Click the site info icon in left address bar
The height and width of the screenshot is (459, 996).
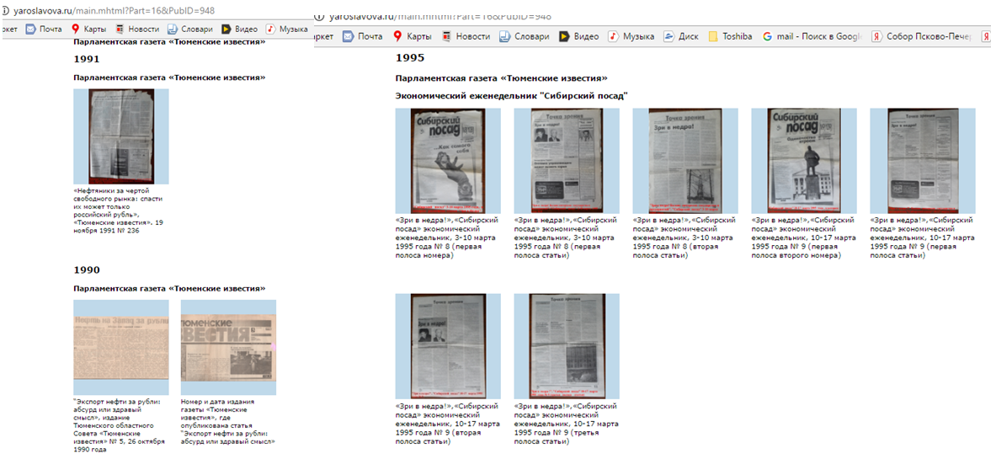(x=7, y=11)
